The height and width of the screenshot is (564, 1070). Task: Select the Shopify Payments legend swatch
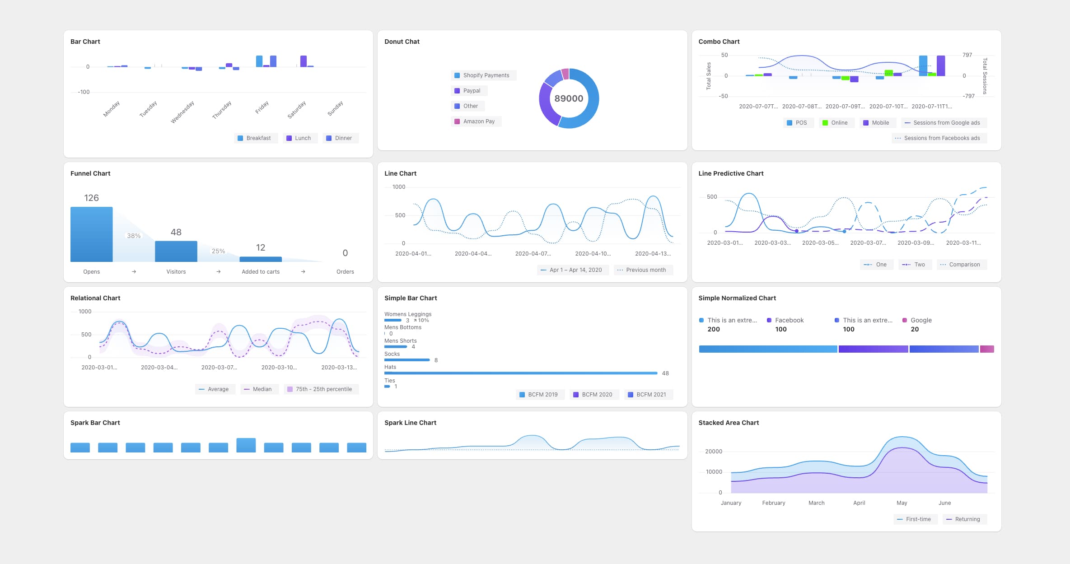(457, 75)
